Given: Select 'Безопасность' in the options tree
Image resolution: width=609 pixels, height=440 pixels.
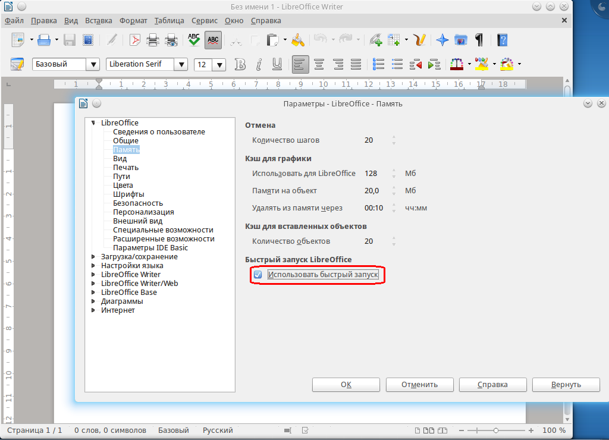Looking at the screenshot, I should tap(138, 203).
